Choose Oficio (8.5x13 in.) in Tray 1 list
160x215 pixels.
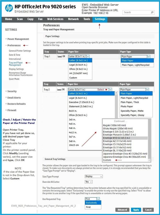pos(80,69)
